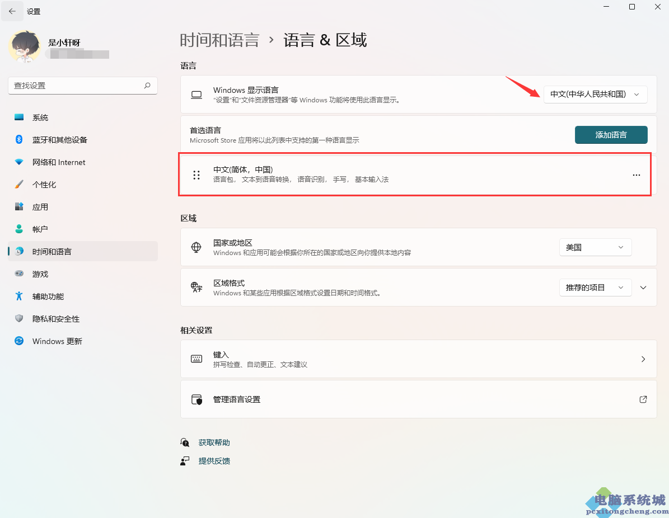
Task: Click the 国家或地区 globe icon
Action: point(197,247)
